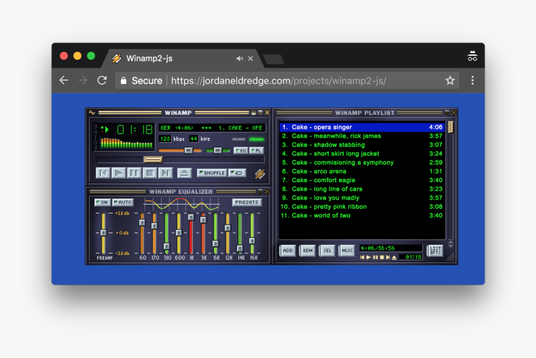Viewport: 536px width, 358px height.
Task: Select track 'Cake - arco arena'
Action: pyautogui.click(x=362, y=172)
